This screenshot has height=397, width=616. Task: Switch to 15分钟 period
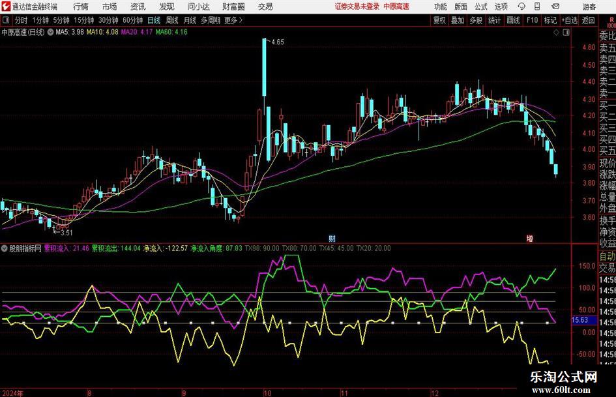[x=83, y=20]
